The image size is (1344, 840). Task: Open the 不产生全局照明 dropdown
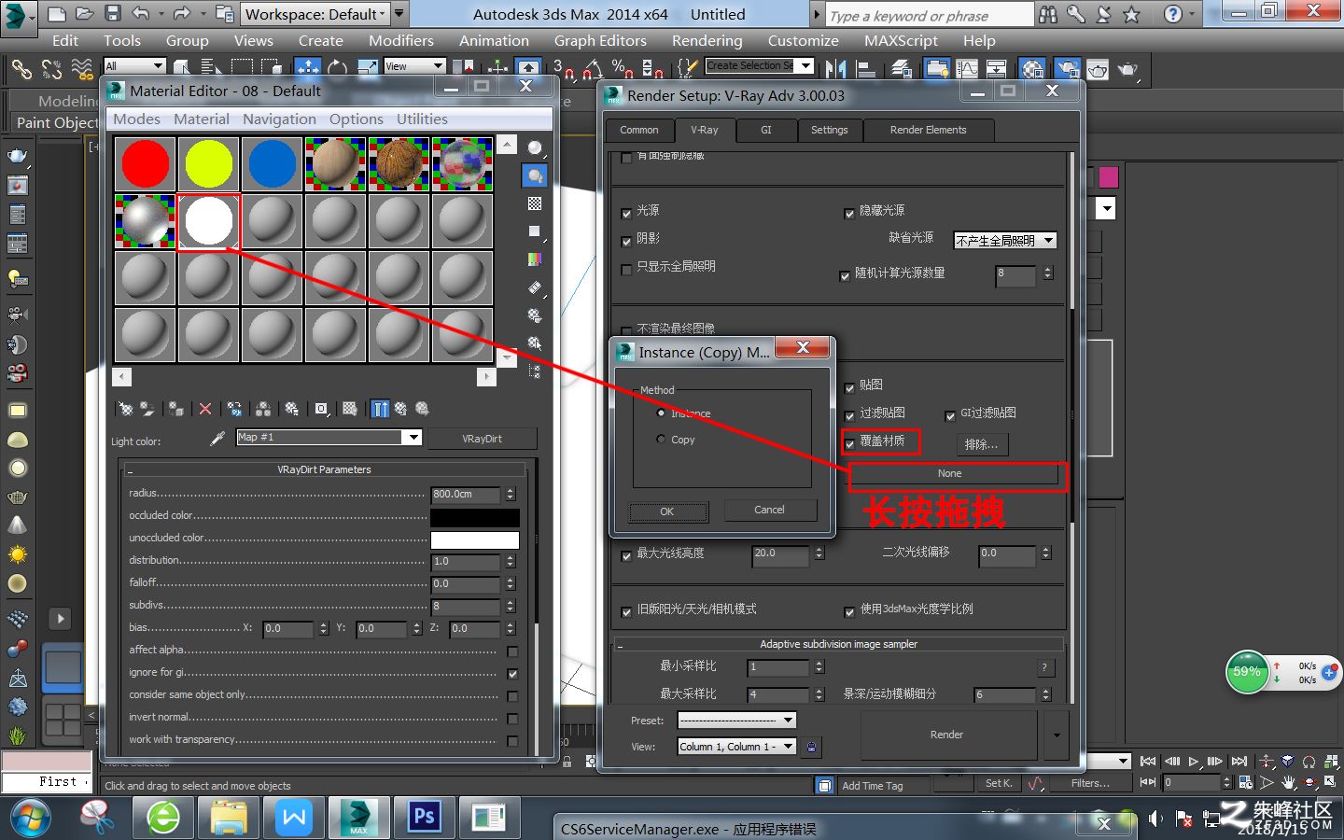(1004, 241)
